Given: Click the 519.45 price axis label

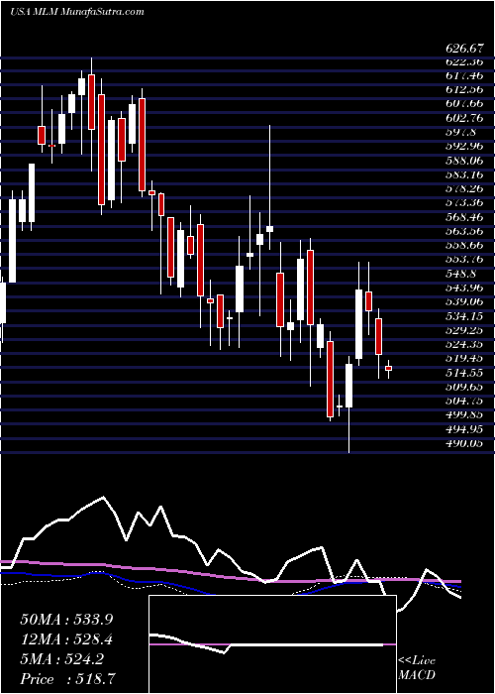Looking at the screenshot, I should pos(465,359).
